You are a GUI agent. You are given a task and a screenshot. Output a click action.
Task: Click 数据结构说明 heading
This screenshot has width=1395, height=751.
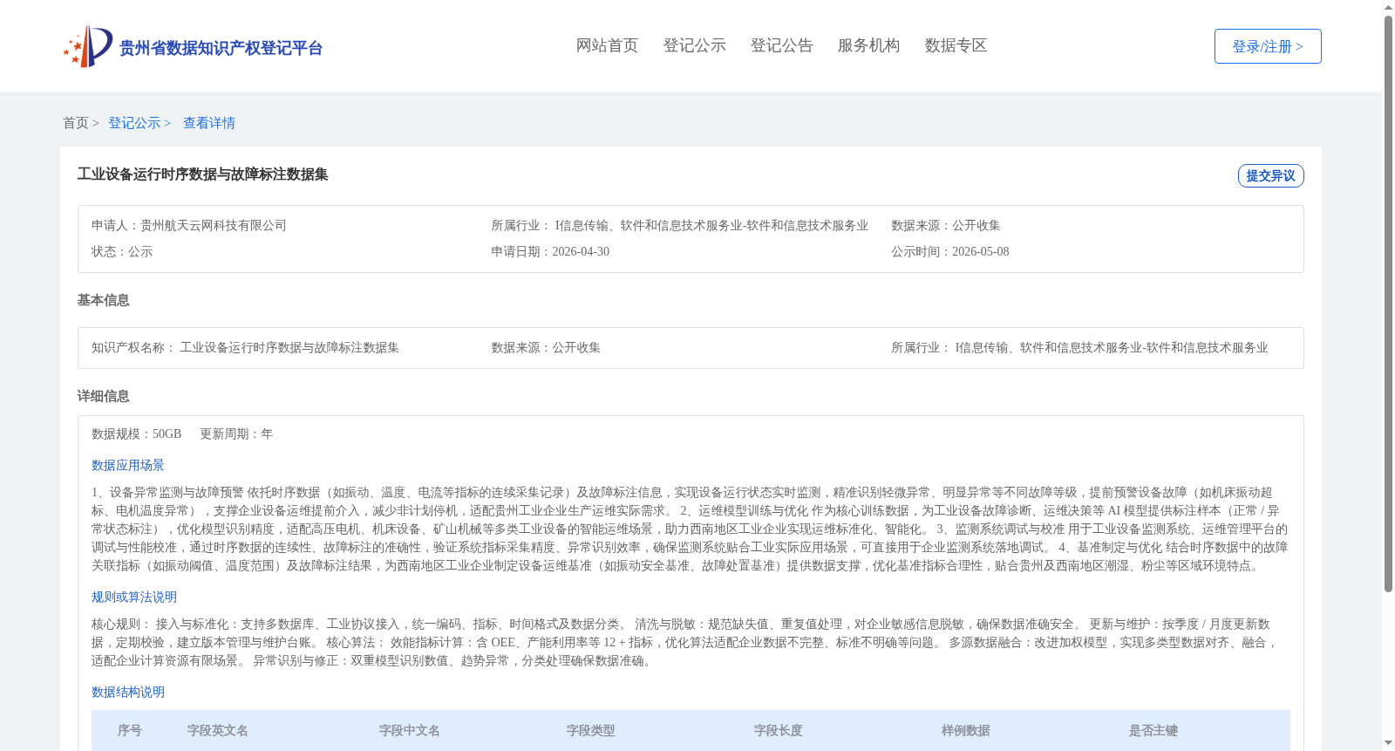[x=128, y=692]
